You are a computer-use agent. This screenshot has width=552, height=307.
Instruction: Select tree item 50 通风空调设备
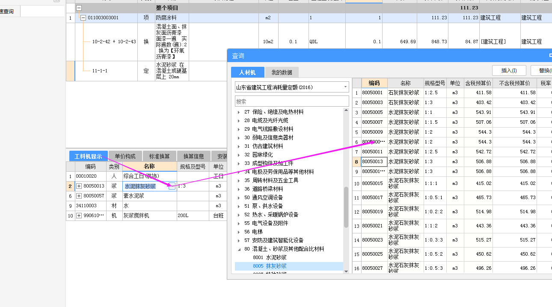tap(264, 198)
